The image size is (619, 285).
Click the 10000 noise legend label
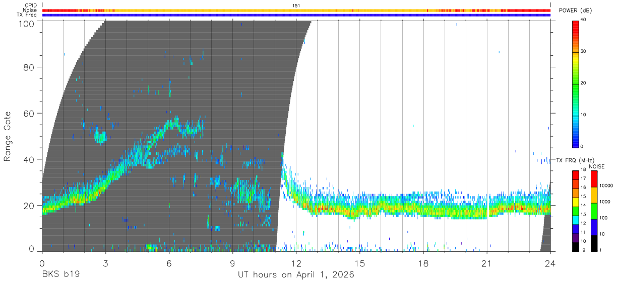(x=607, y=185)
